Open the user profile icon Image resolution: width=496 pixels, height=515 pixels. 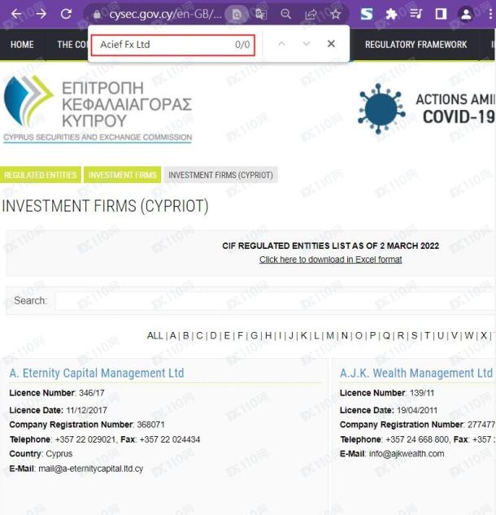pos(466,14)
